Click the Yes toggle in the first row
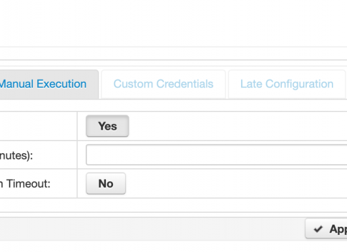 pyautogui.click(x=107, y=126)
